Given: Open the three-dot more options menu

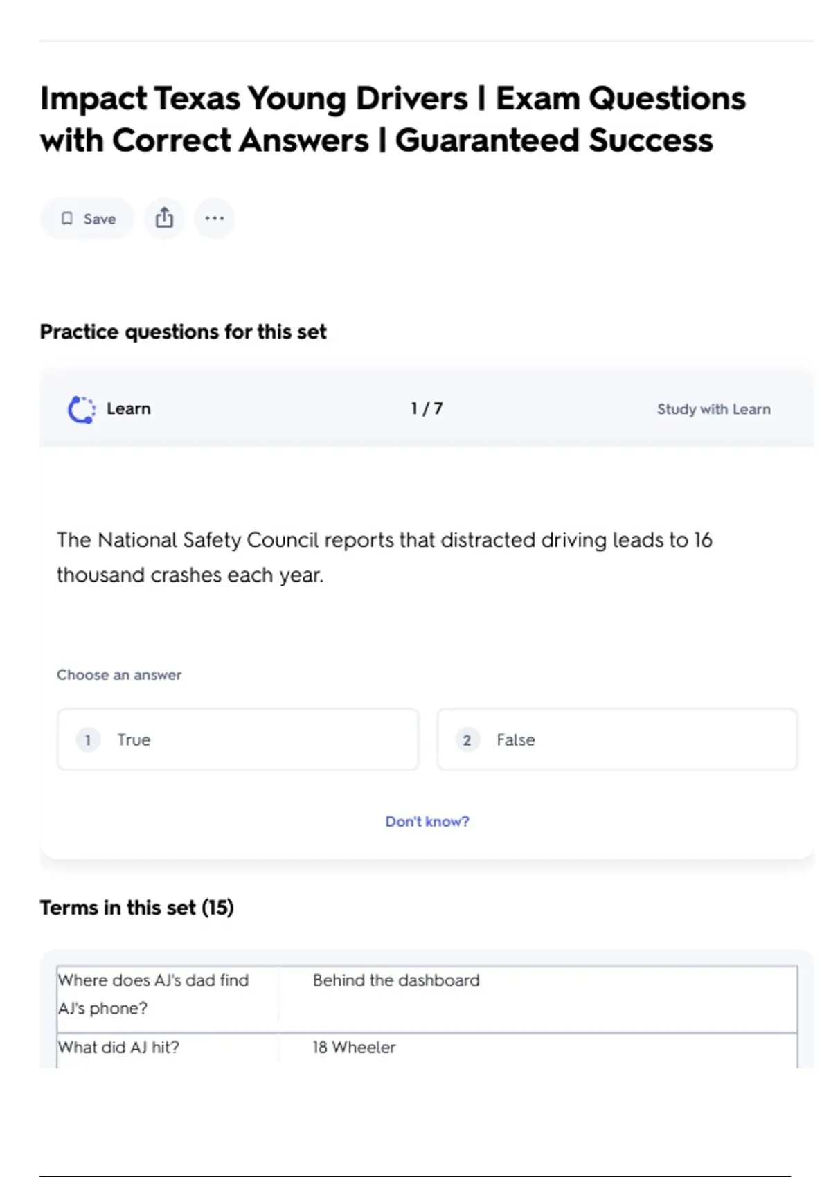Looking at the screenshot, I should [x=214, y=218].
